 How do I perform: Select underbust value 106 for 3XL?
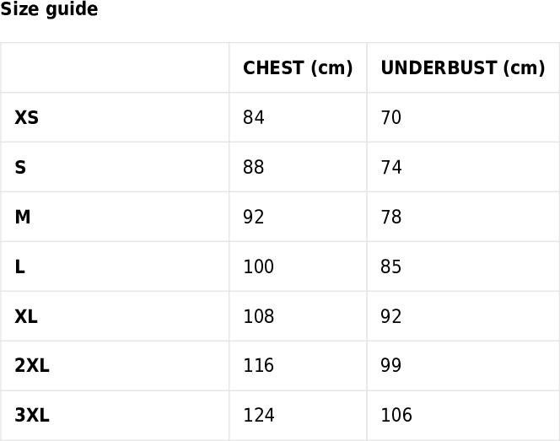click(396, 416)
